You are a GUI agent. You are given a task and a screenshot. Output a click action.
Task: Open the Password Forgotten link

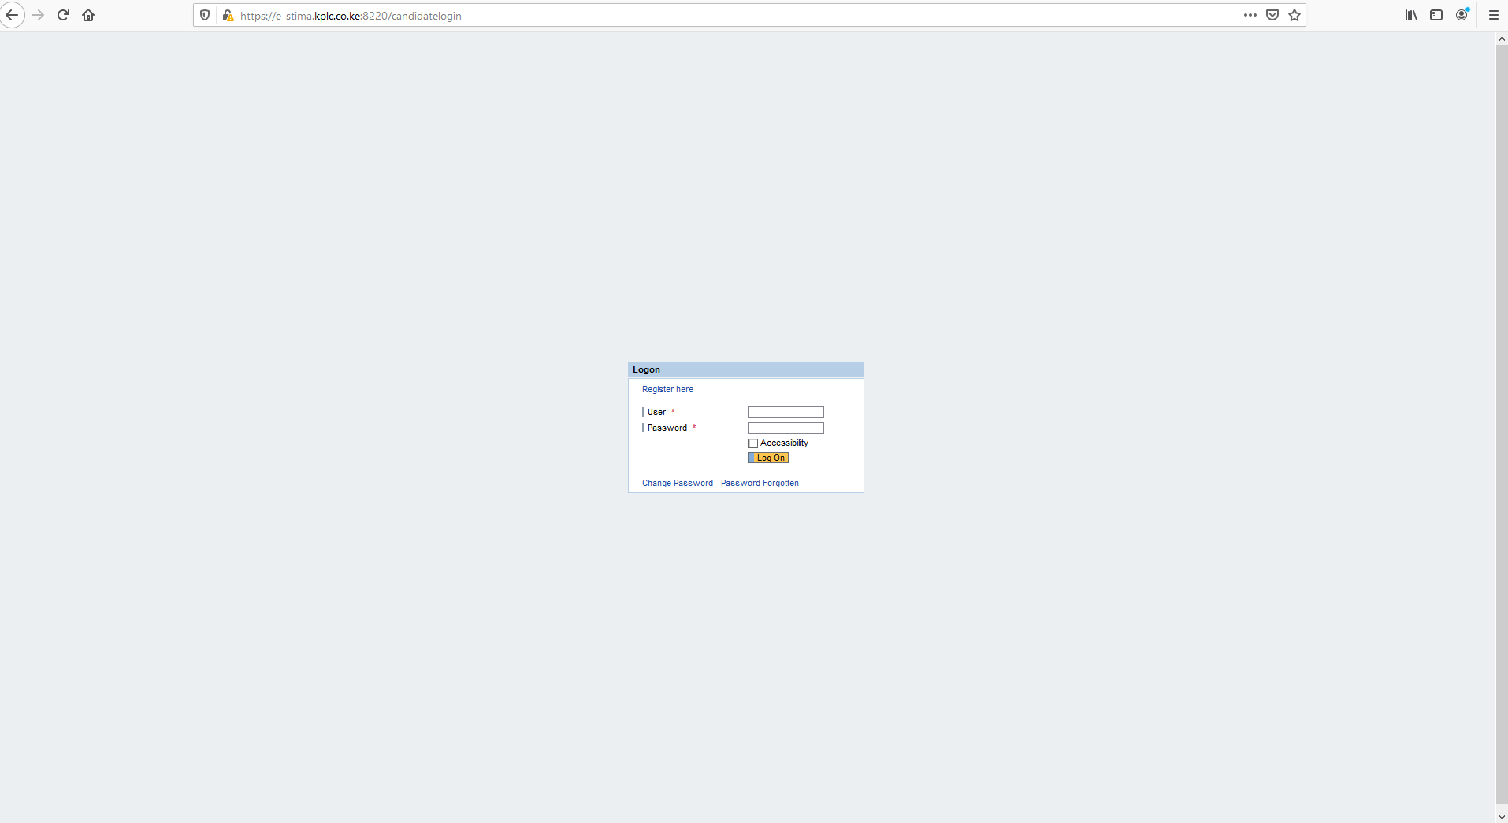pyautogui.click(x=761, y=483)
